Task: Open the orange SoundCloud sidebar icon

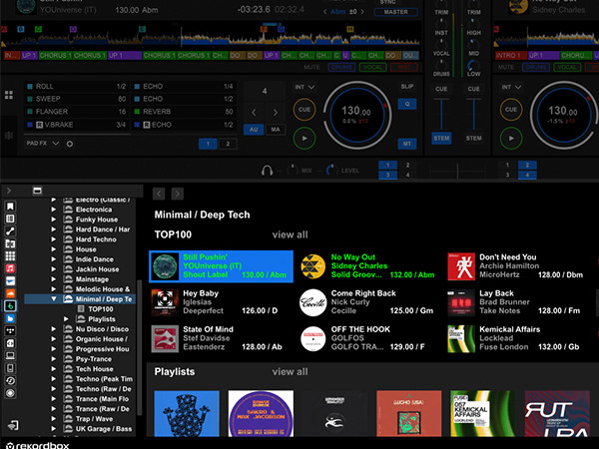Action: tap(10, 293)
